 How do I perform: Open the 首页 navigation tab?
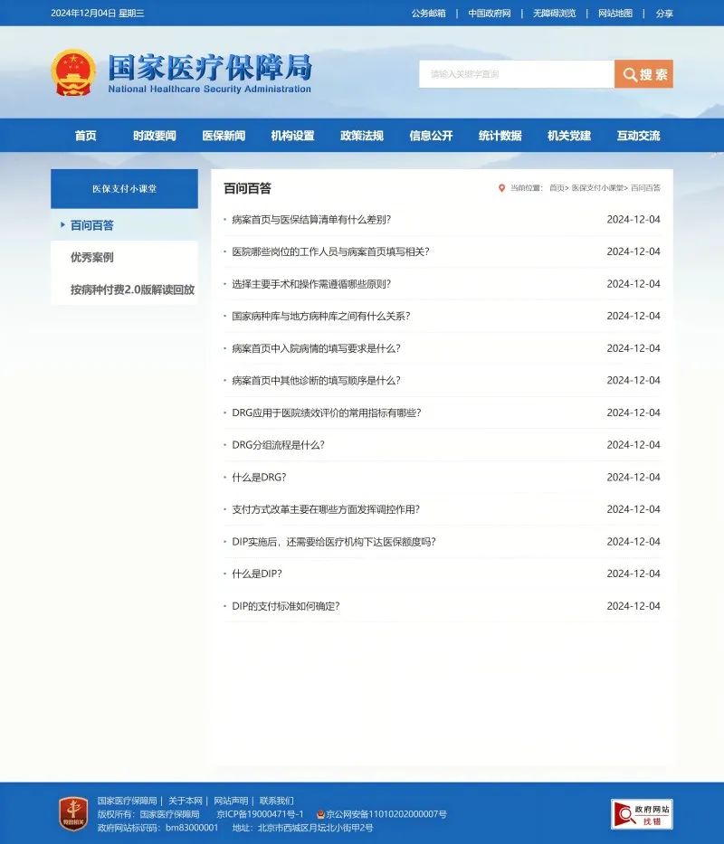tap(85, 136)
